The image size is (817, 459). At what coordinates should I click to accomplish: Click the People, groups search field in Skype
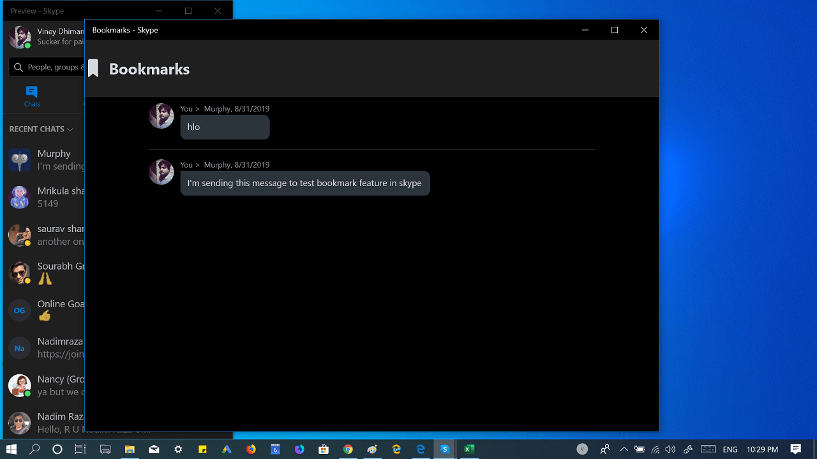47,67
